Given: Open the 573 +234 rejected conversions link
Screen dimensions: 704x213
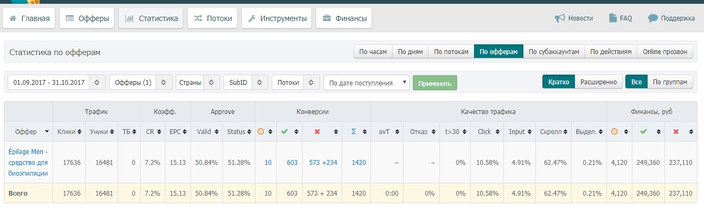Looking at the screenshot, I should [323, 162].
